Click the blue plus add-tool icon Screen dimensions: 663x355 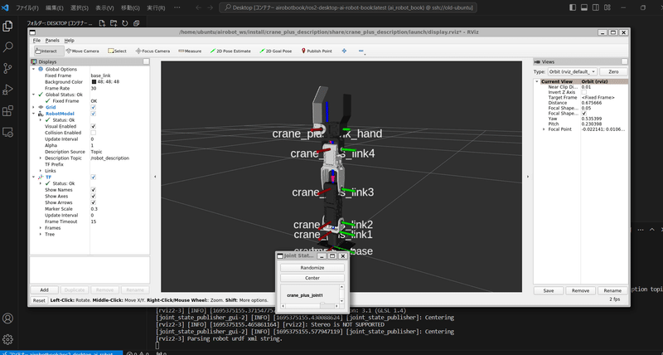(344, 51)
